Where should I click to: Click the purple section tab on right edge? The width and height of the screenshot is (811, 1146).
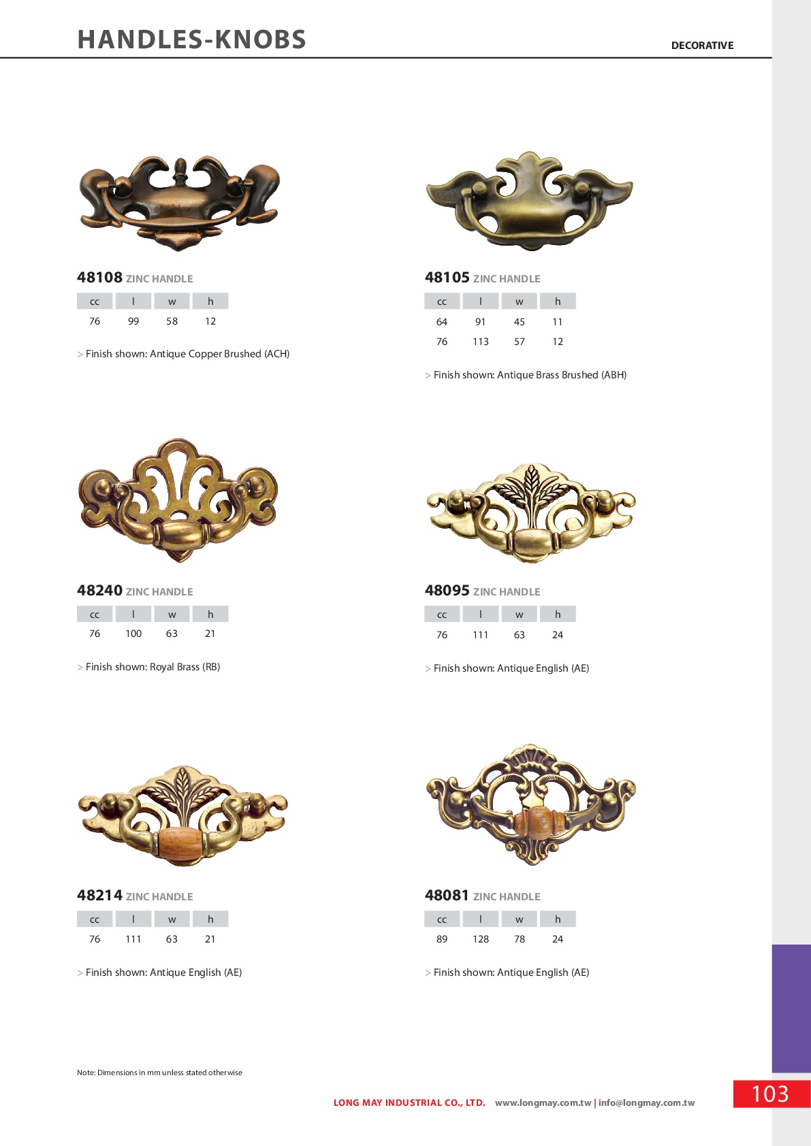pyautogui.click(x=791, y=1008)
